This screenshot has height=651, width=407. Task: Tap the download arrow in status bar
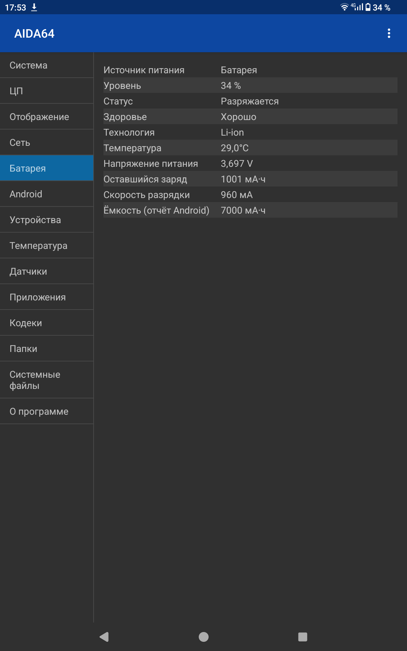[x=34, y=7]
